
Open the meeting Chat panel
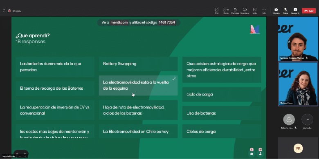[x=216, y=11]
